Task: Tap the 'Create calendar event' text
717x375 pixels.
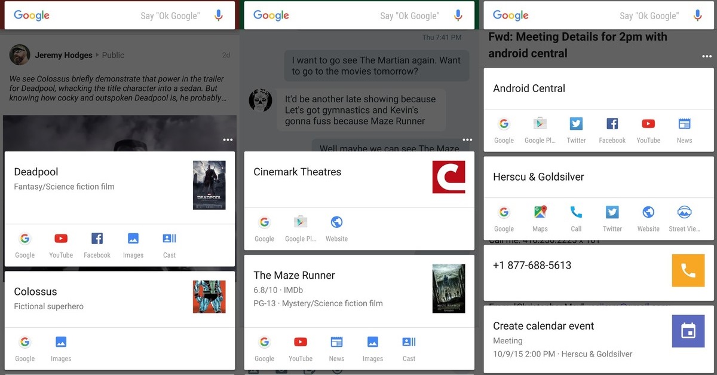Action: [x=543, y=326]
